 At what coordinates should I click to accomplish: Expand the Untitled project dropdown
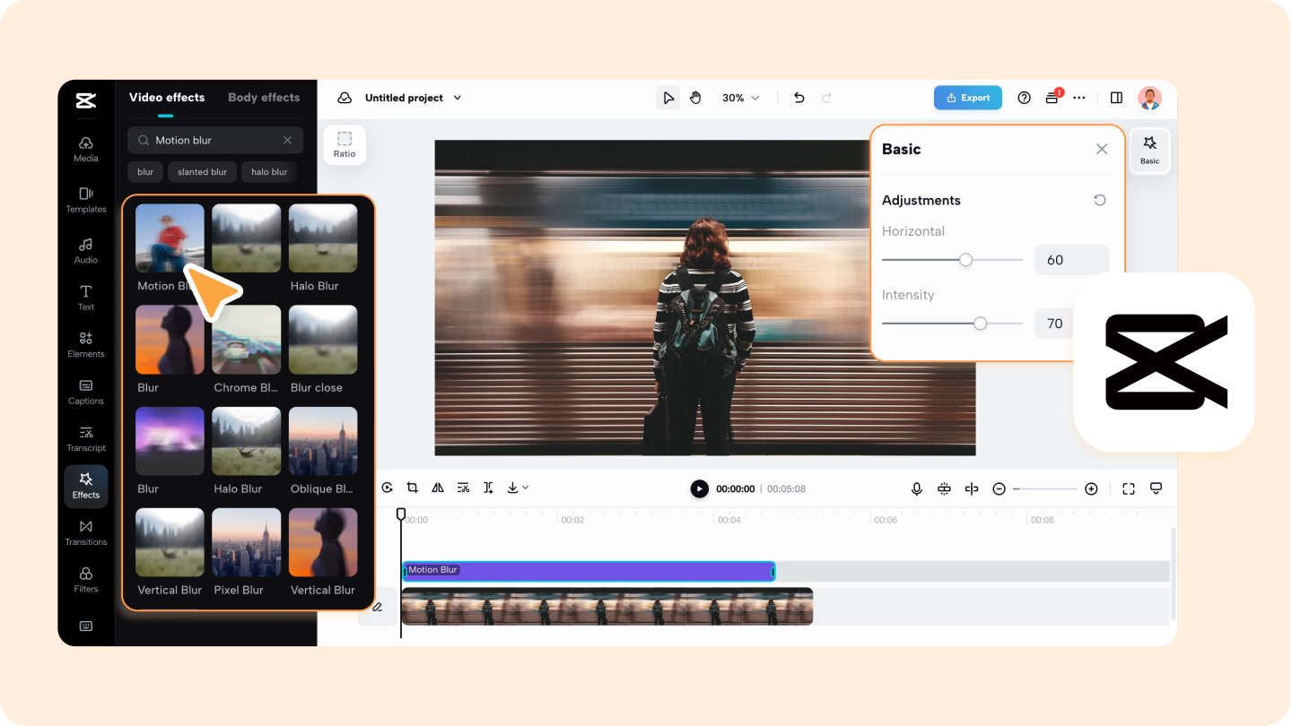[x=458, y=98]
